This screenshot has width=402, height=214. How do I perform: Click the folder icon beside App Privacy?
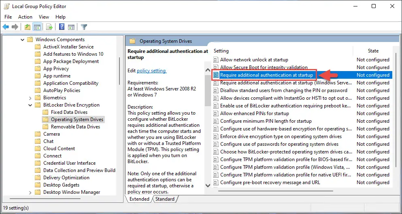[x=38, y=69]
